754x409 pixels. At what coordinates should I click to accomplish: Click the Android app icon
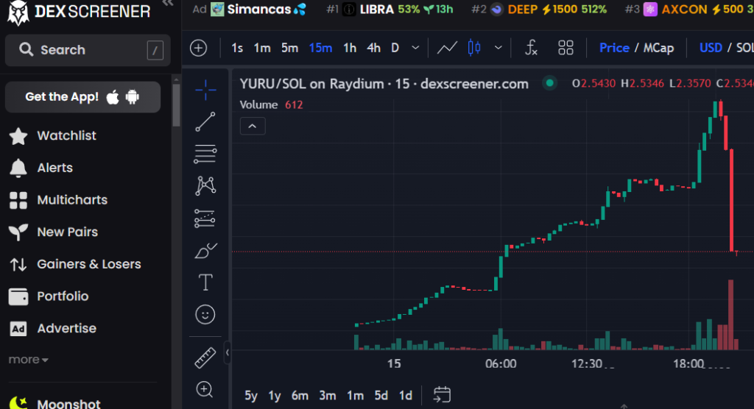pyautogui.click(x=133, y=97)
